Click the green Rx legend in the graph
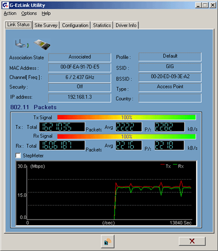 pyautogui.click(x=178, y=166)
